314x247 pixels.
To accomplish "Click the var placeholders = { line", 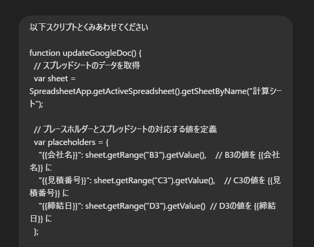I will (71, 142).
